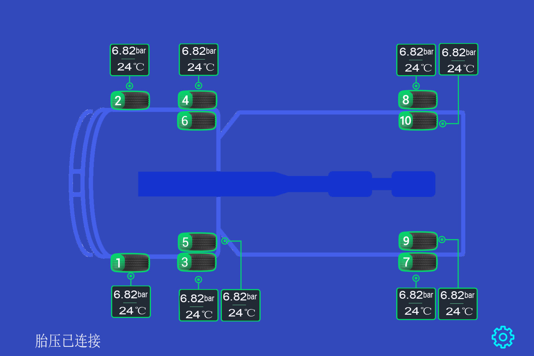Choose tire number 10 icon

tap(418, 121)
